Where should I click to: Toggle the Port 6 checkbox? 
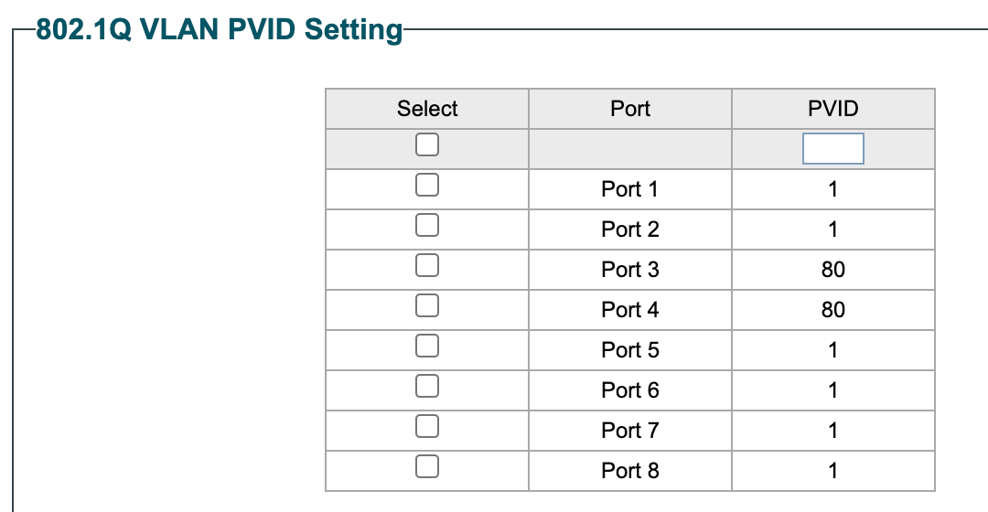pyautogui.click(x=427, y=386)
